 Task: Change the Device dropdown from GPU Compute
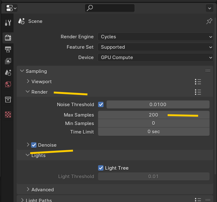coord(155,57)
